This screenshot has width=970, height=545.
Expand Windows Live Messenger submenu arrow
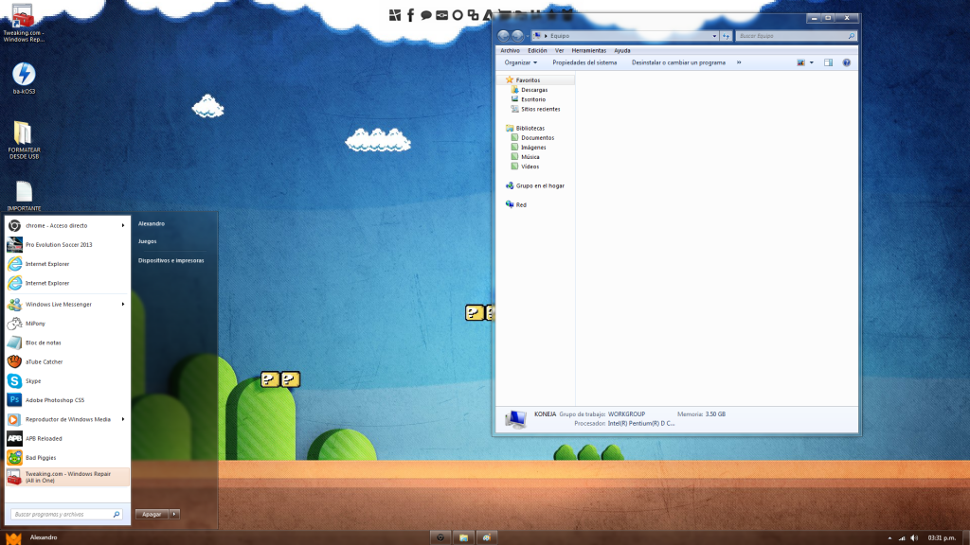122,304
